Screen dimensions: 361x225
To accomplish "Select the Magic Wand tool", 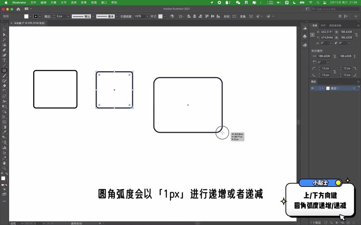I will (4, 40).
